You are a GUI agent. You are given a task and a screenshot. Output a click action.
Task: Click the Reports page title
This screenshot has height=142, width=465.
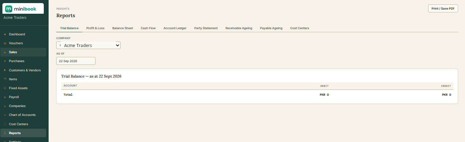65,15
